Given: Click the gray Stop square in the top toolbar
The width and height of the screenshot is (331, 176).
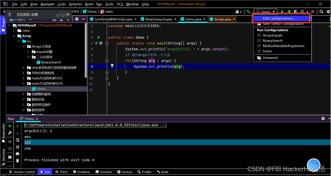Looking at the screenshot, I should click(313, 12).
